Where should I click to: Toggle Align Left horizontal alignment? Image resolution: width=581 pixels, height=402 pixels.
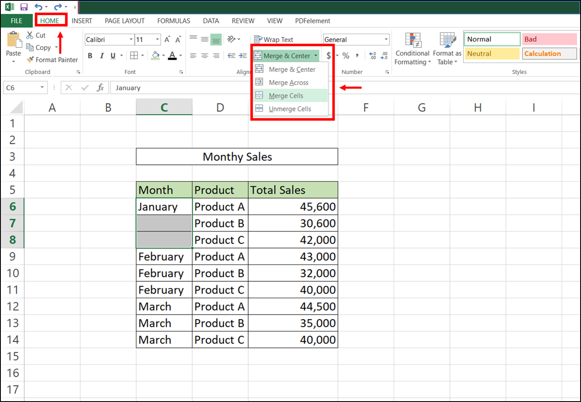click(x=193, y=55)
